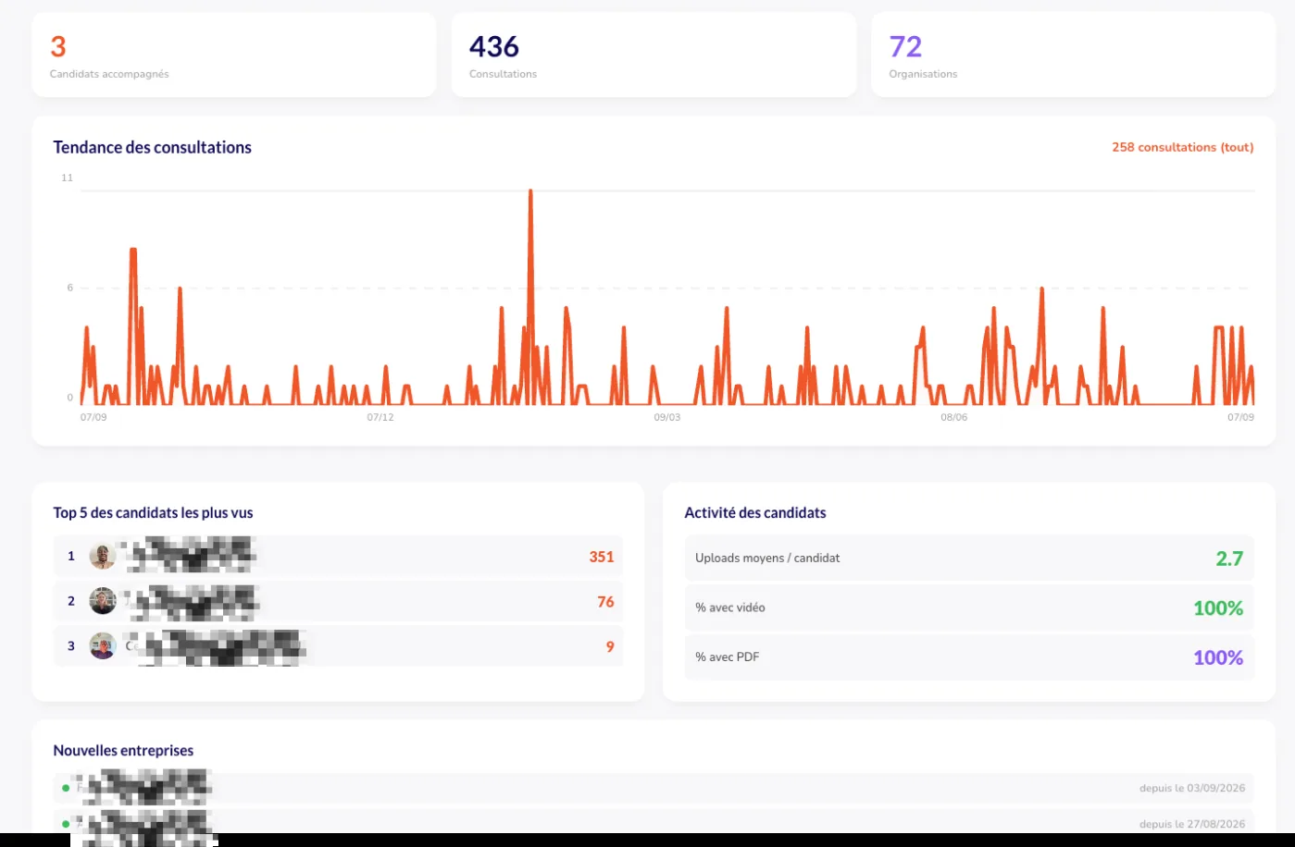The height and width of the screenshot is (847, 1295).
Task: Click the green status dot of the 03/09/2026 company
Action: [x=66, y=789]
